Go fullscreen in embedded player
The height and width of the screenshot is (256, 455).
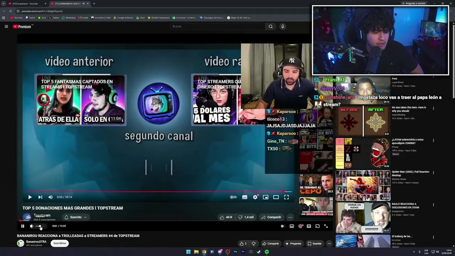point(287,197)
